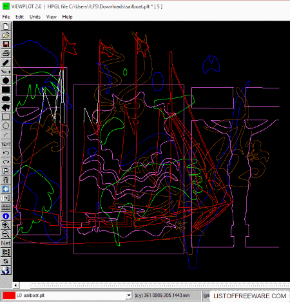Click the blue info icon
Image resolution: width=290 pixels, height=302 pixels.
click(6, 216)
